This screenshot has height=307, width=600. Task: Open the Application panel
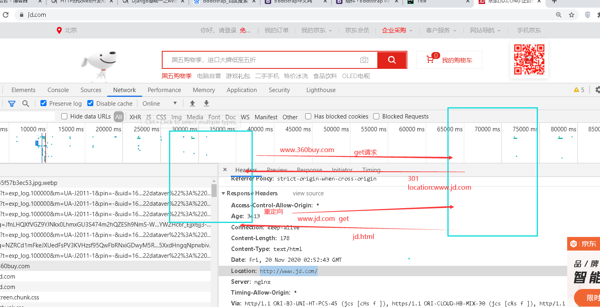coord(242,90)
